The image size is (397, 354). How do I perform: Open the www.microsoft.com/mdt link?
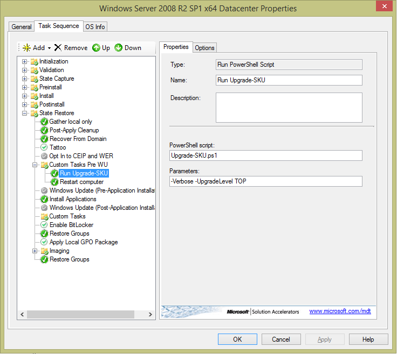point(339,311)
